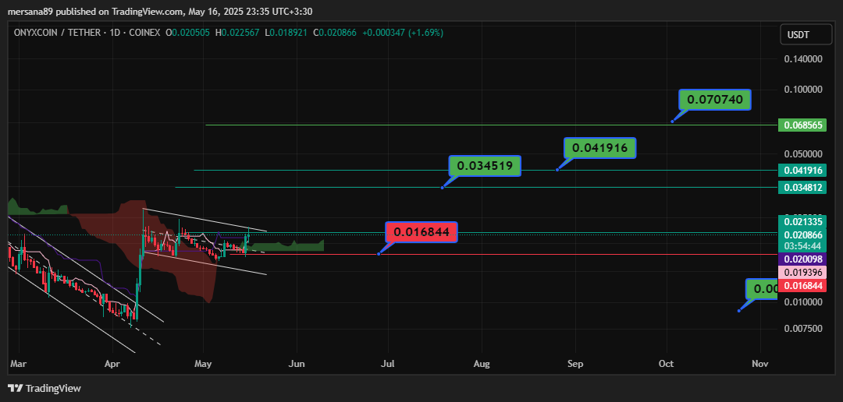Image resolution: width=843 pixels, height=402 pixels.
Task: Click the red 0.016844 stop callout
Action: 421,232
